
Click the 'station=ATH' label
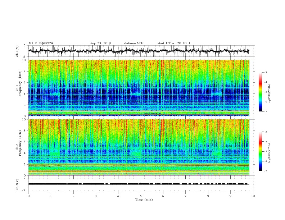[134, 43]
